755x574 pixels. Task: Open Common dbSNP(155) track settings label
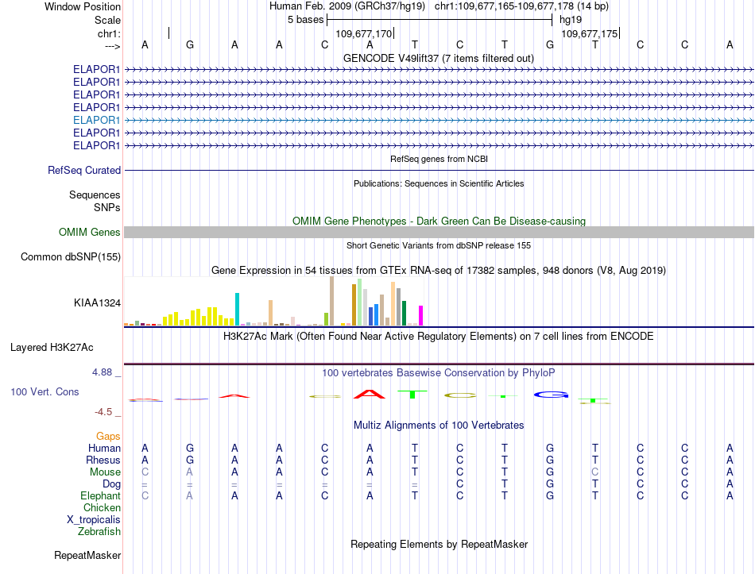(71, 257)
